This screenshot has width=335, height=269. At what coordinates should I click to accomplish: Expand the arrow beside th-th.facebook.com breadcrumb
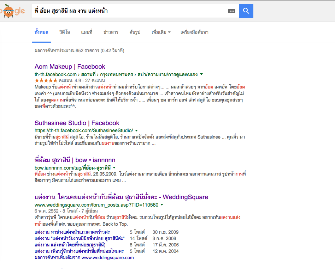click(x=201, y=74)
